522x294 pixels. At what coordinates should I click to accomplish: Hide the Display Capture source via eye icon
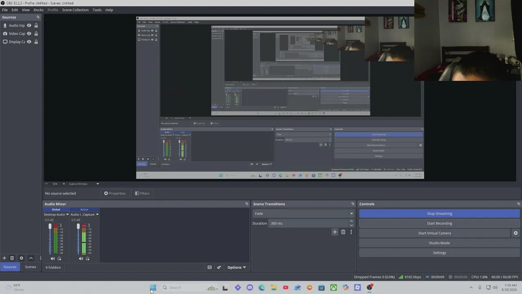[x=29, y=42]
